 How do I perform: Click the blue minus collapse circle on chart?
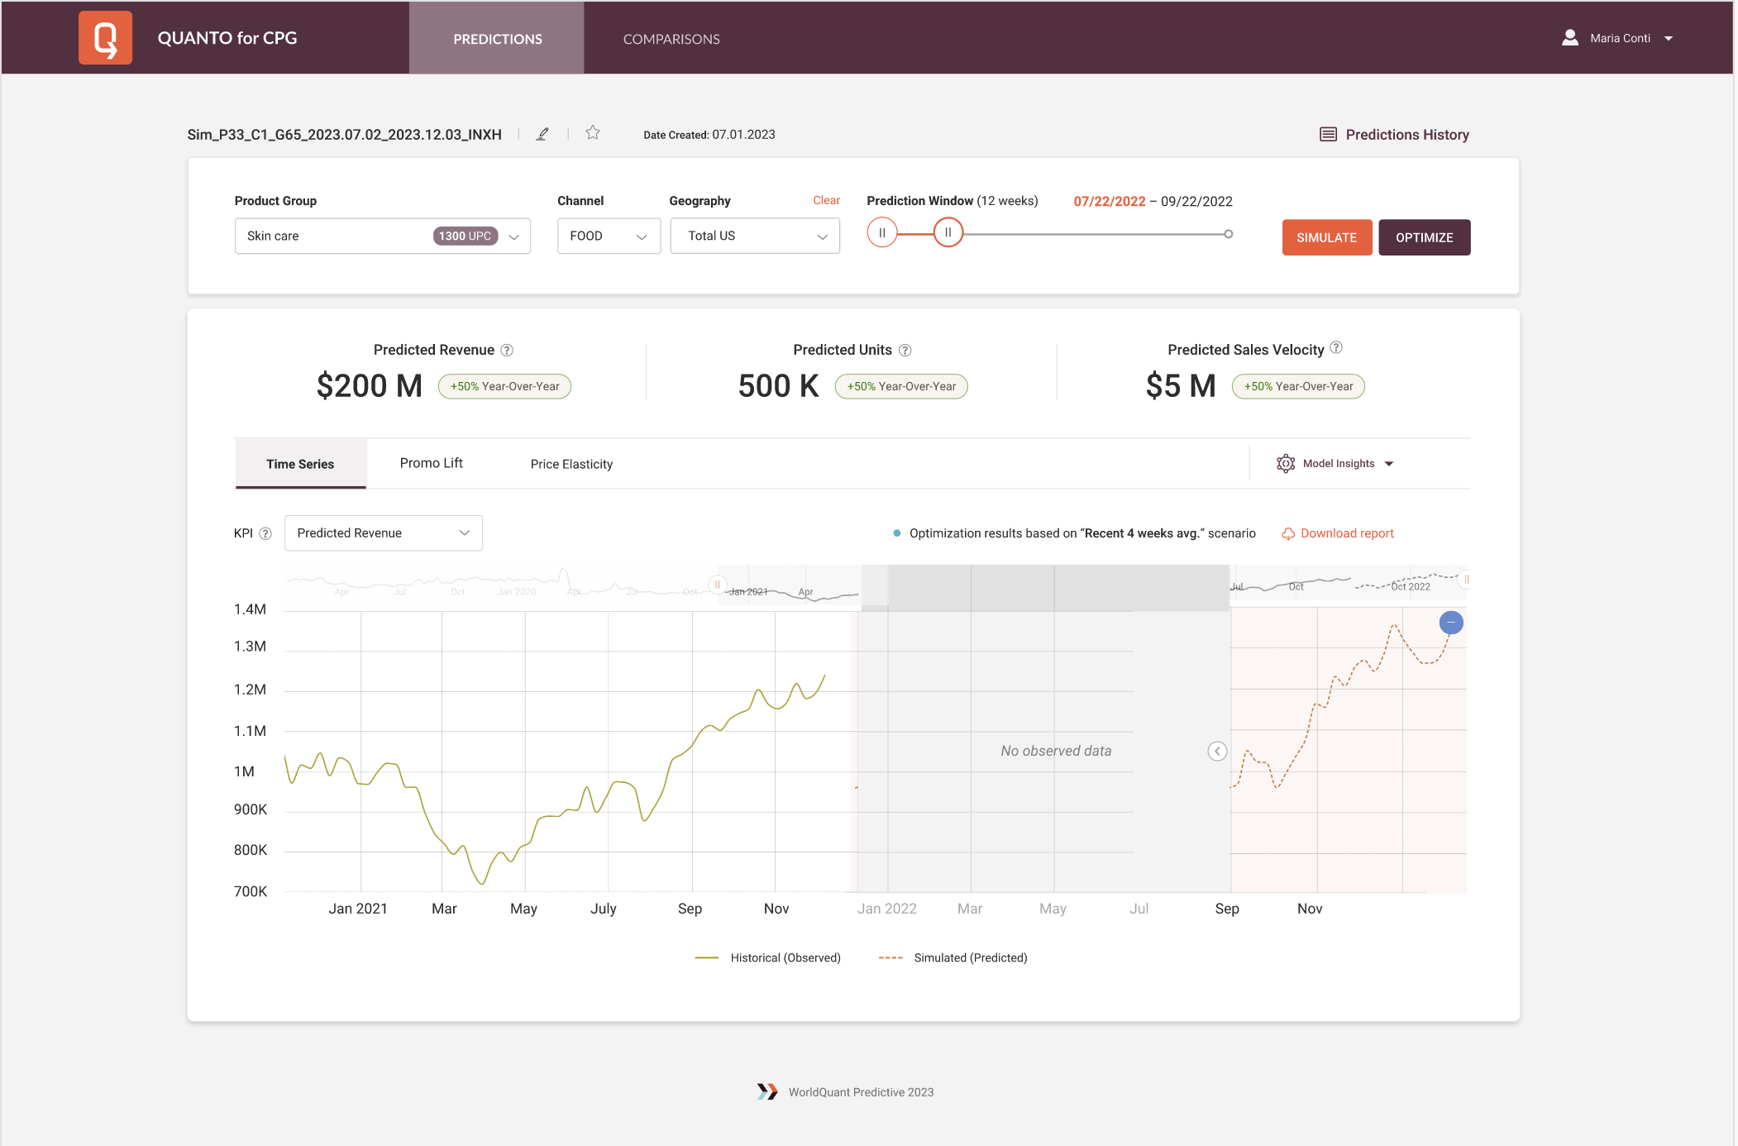1450,623
